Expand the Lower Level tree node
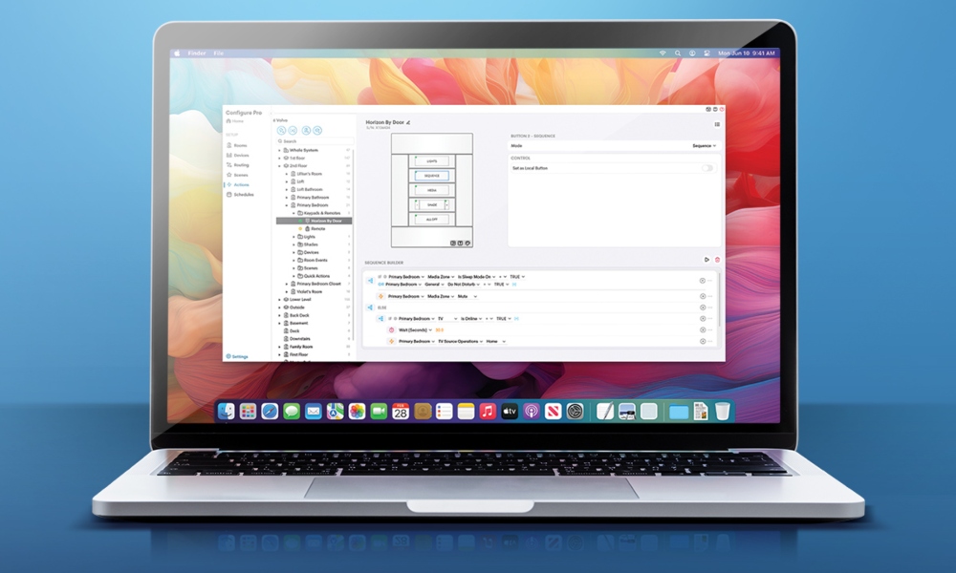956x573 pixels. click(280, 300)
